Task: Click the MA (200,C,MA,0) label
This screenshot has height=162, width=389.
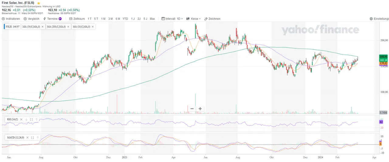Action: [x=56, y=27]
